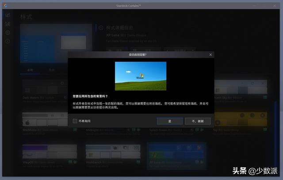Viewport: 283px width, 180px height.
Task: Select the XP Luna style thumbnail
Action: click(176, 151)
